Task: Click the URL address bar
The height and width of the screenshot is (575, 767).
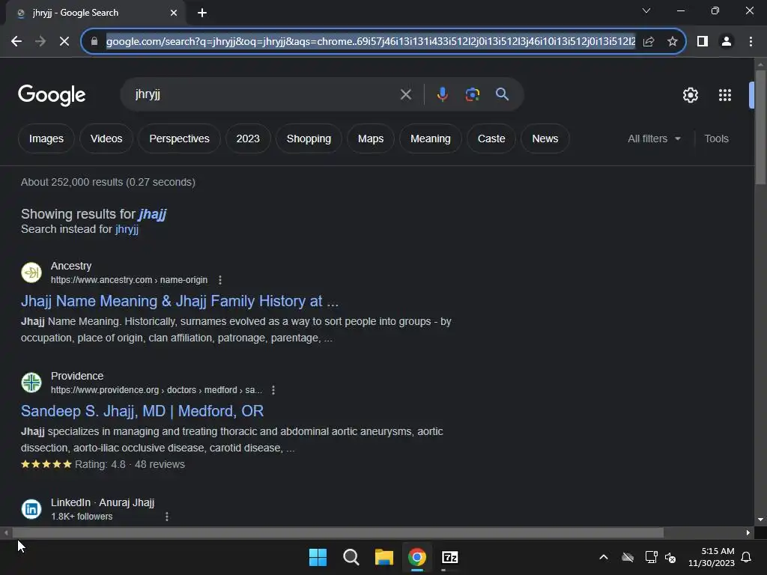Action: click(x=370, y=42)
